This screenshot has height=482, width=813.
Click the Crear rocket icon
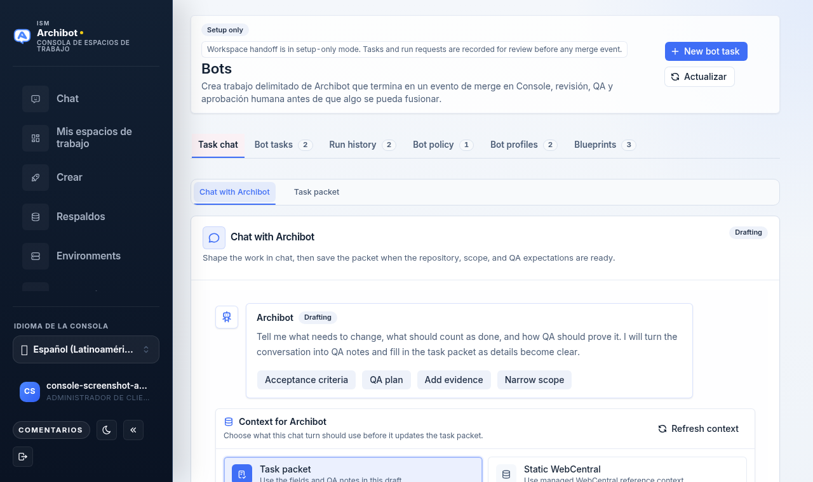[36, 178]
